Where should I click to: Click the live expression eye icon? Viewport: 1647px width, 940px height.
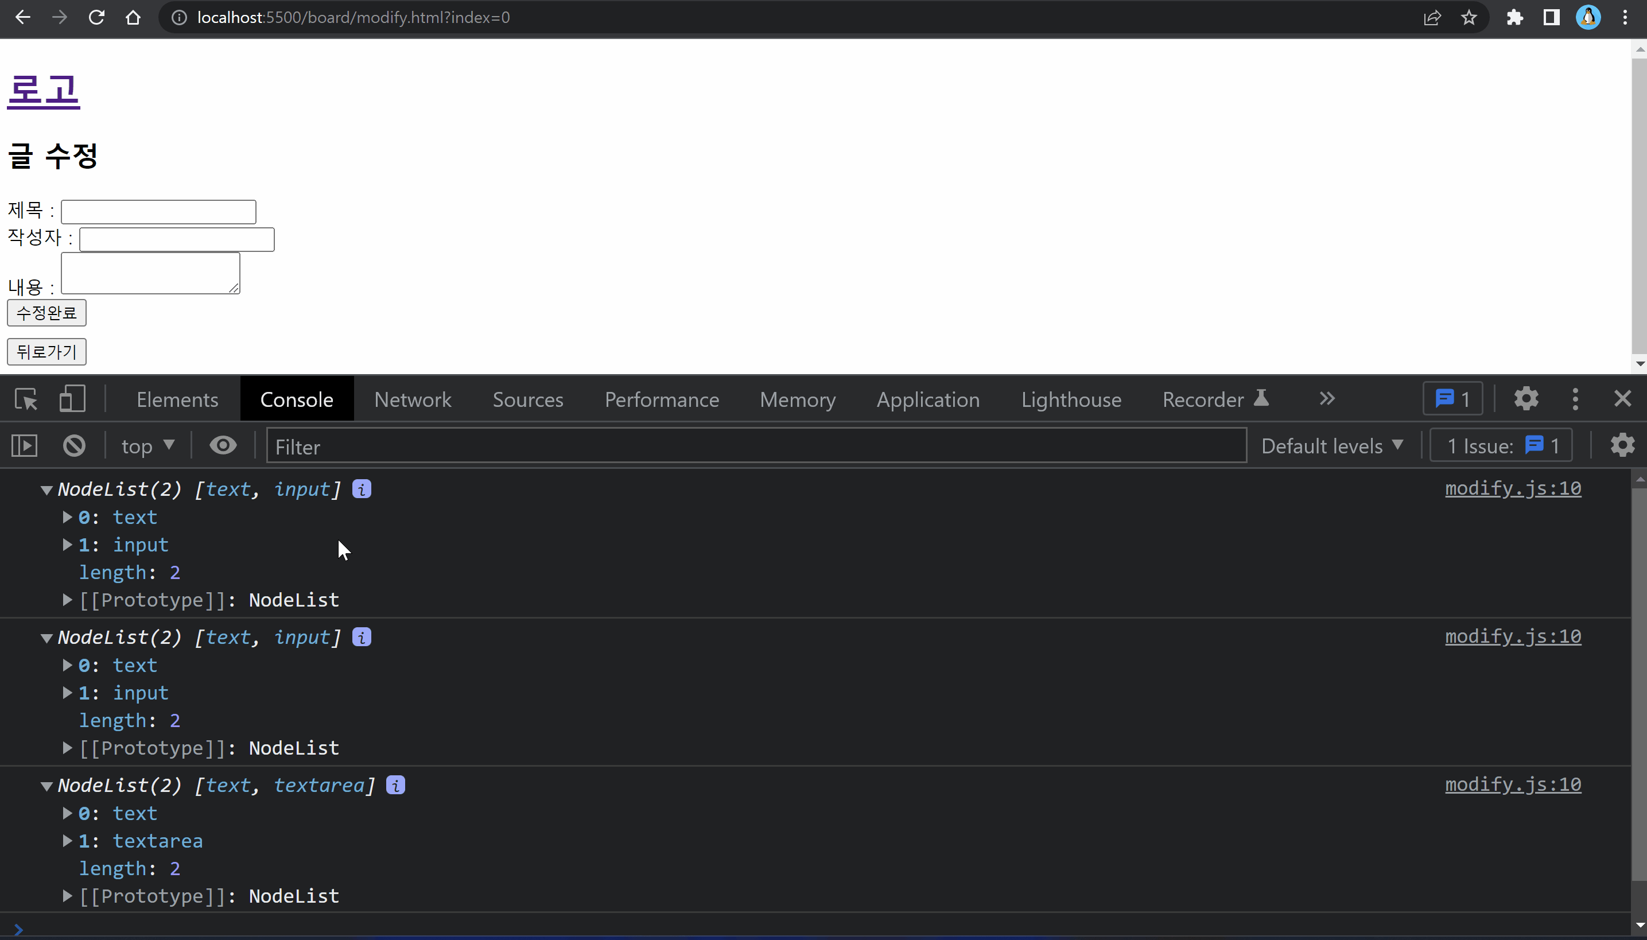coord(223,445)
